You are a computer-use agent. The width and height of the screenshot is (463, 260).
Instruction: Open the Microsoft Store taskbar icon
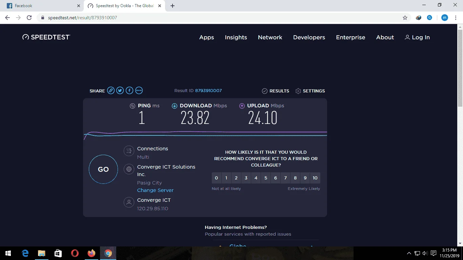(x=58, y=253)
